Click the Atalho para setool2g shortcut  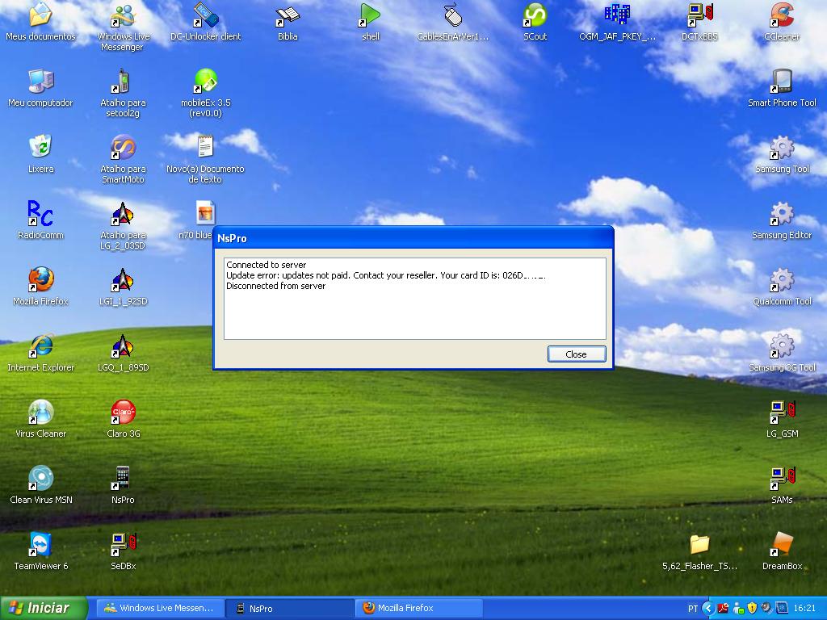(123, 81)
